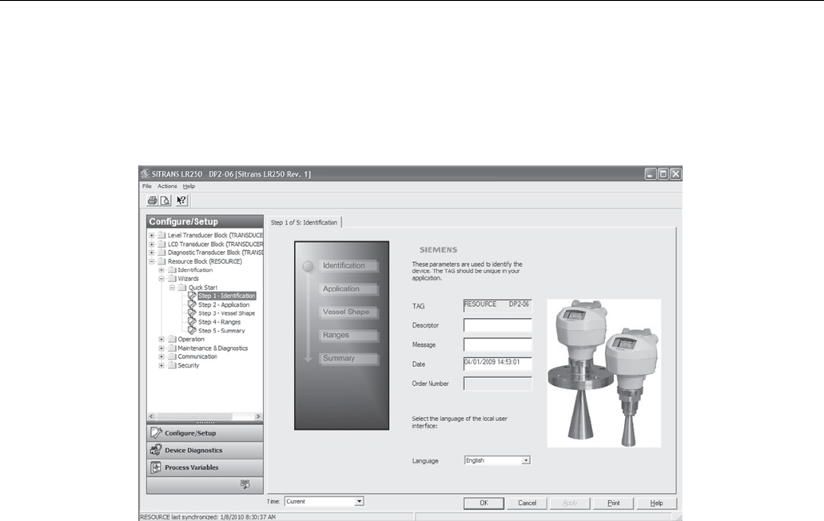Select the Maintenance & Diagnostics tree label

pyautogui.click(x=213, y=348)
